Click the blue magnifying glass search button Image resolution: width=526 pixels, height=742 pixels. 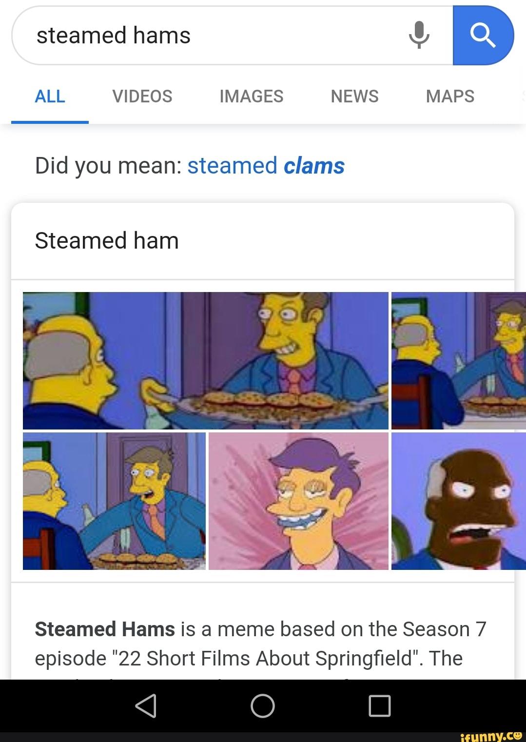(483, 35)
